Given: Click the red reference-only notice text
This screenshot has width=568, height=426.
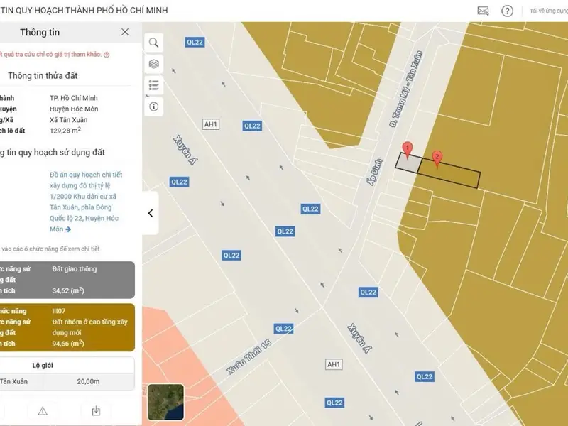Looking at the screenshot, I should [x=50, y=55].
